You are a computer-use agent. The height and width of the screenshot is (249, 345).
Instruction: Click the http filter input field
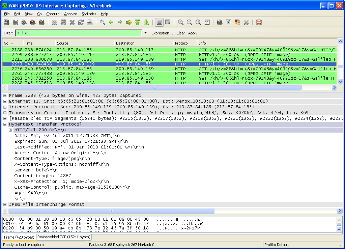78,33
